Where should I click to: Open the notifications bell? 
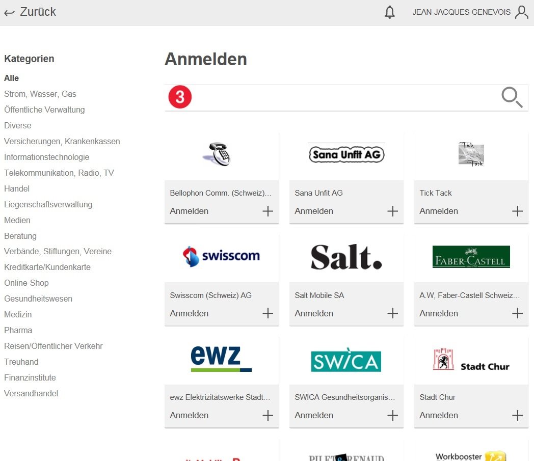tap(390, 12)
